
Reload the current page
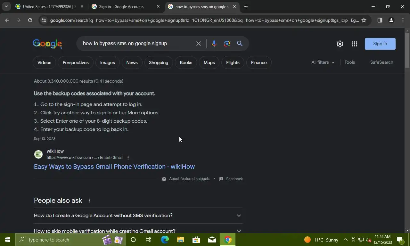tap(30, 20)
